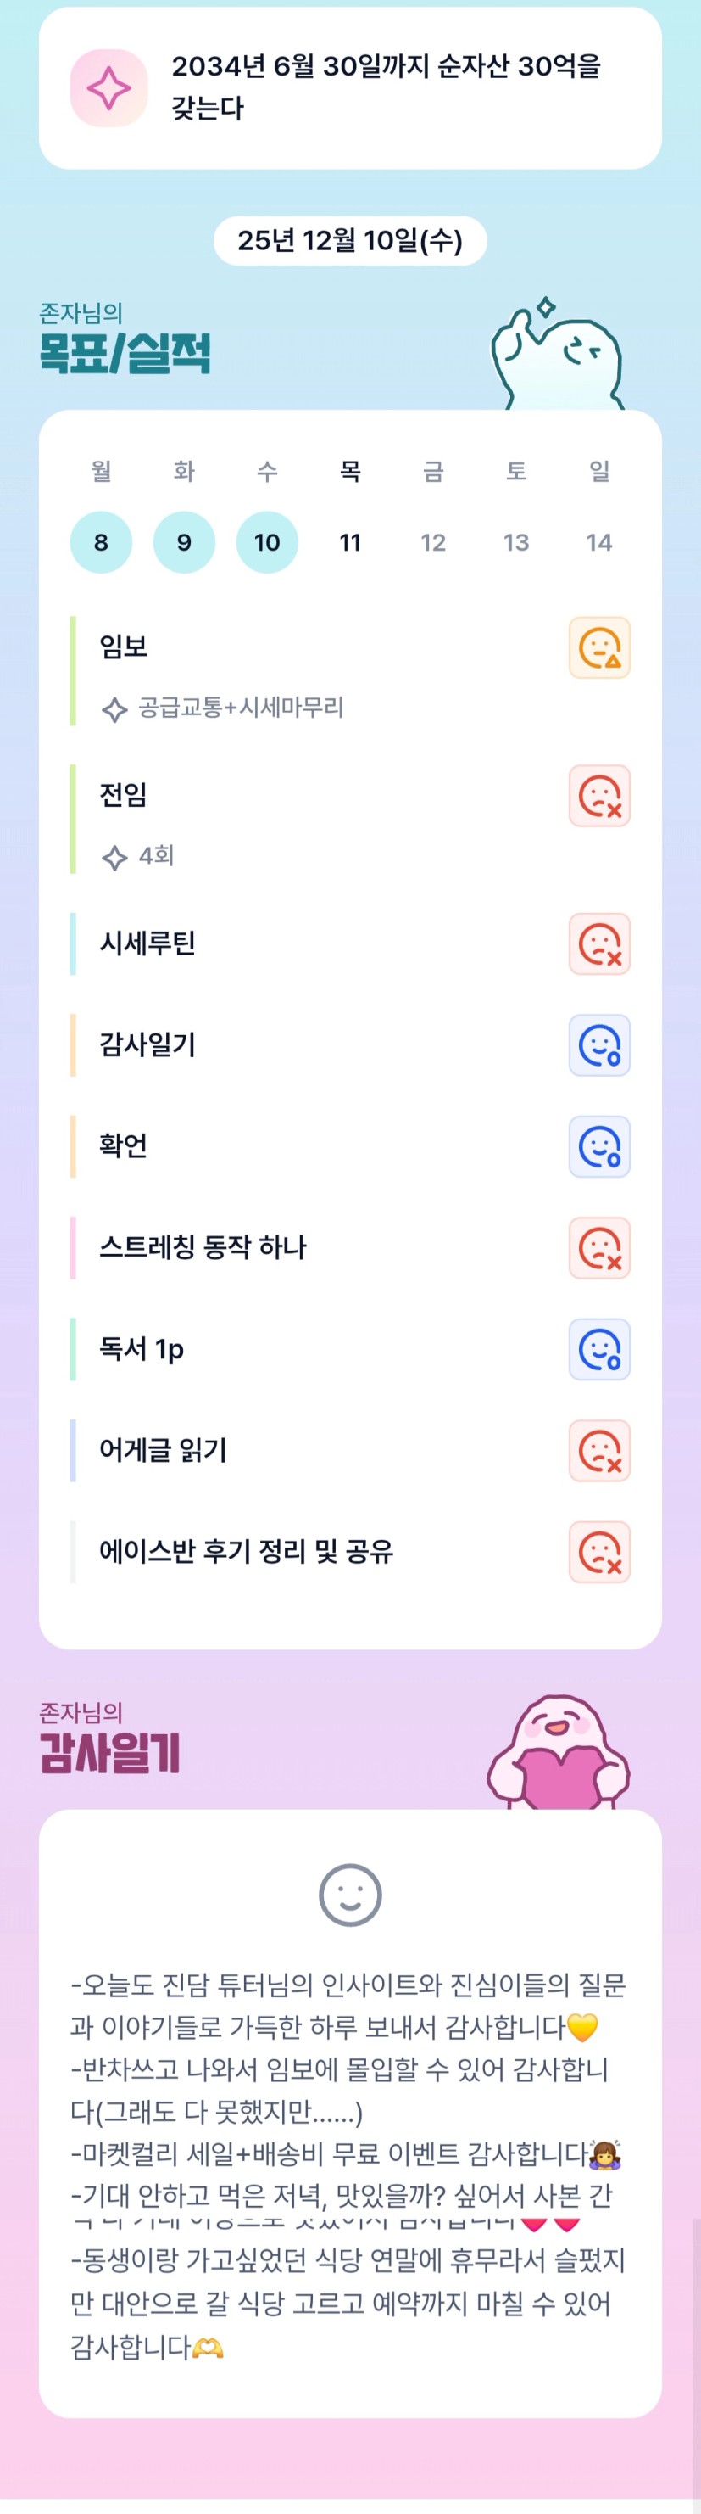
Task: Tap the red sad face for 전임
Action: [x=598, y=797]
